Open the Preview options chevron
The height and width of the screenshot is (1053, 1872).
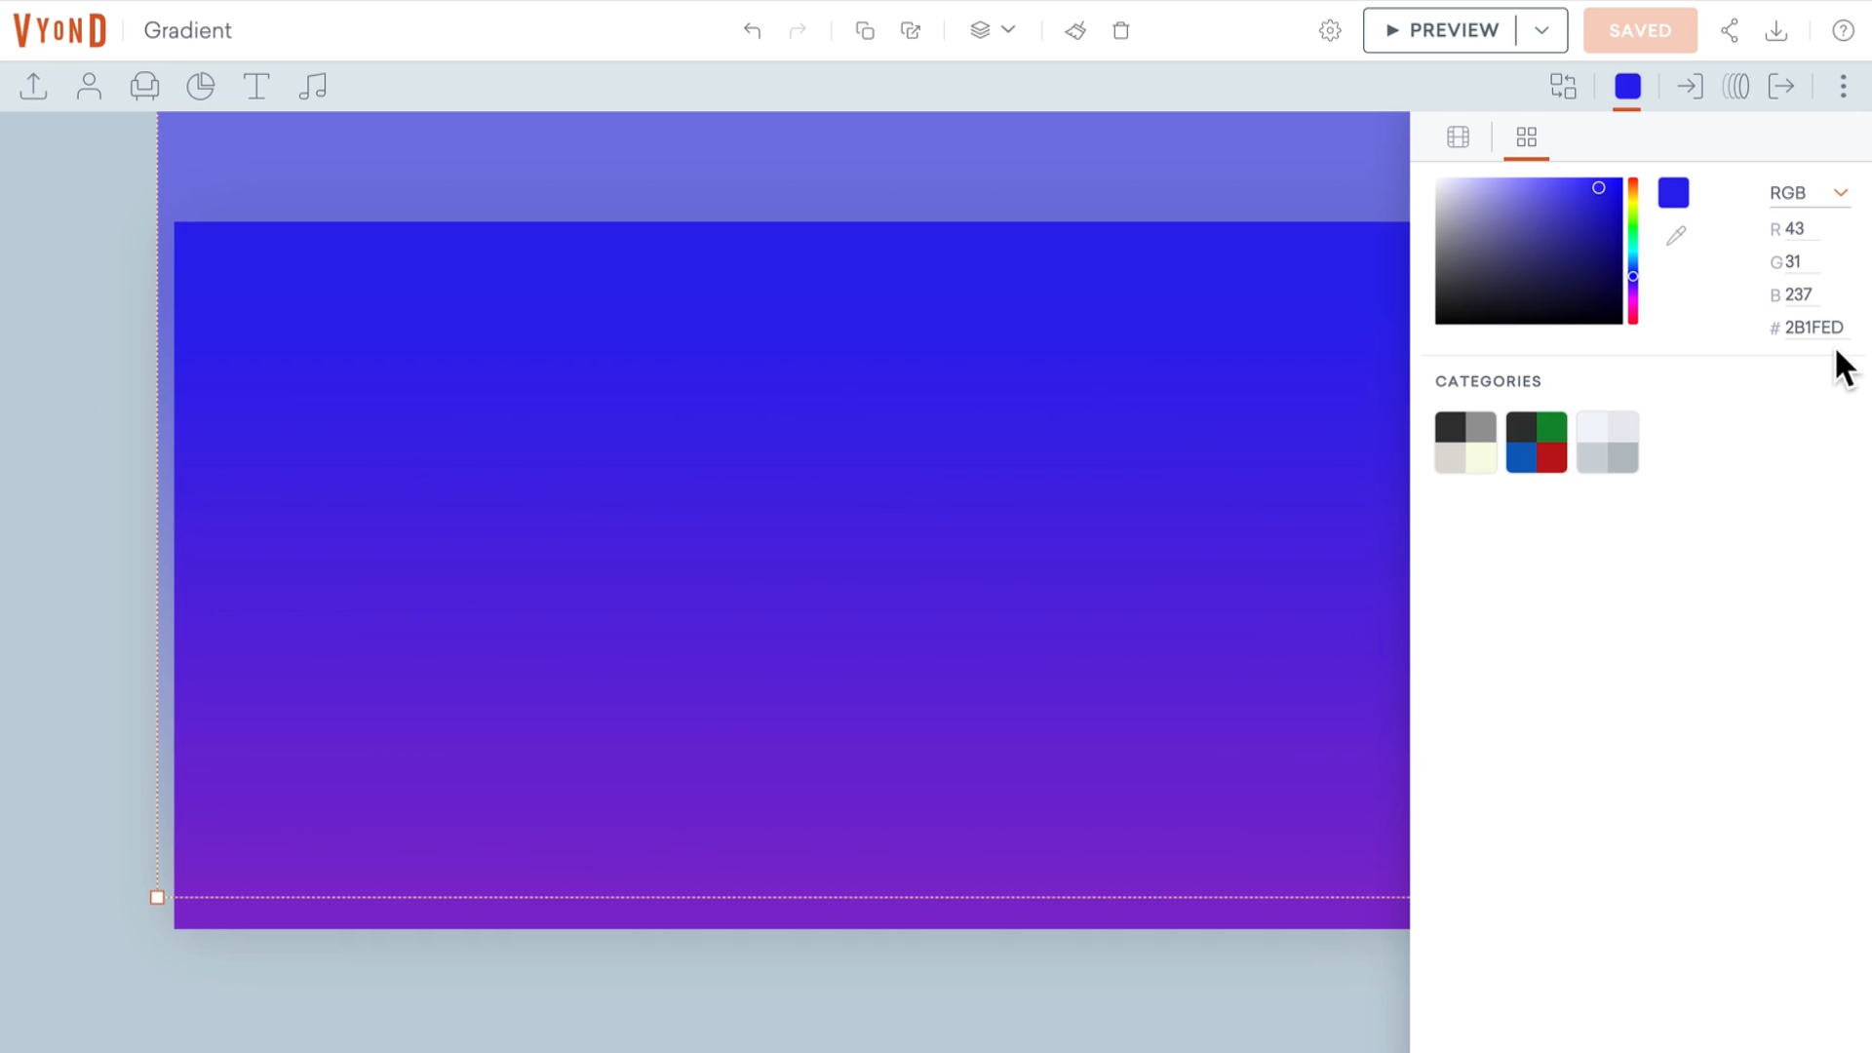click(x=1541, y=30)
